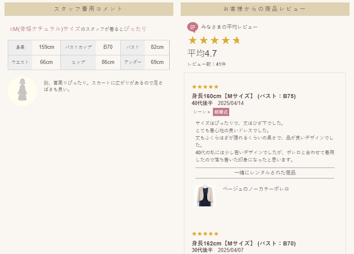Viewport: 354px width, 254px height.
Task: Click the star rating of the 160cm review
Action: tap(205, 87)
